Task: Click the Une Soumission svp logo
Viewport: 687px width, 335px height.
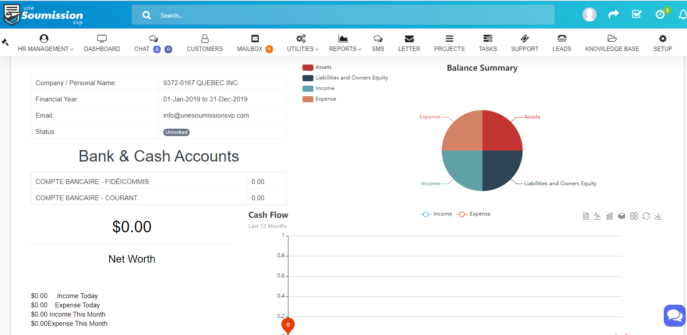Action: coord(43,15)
